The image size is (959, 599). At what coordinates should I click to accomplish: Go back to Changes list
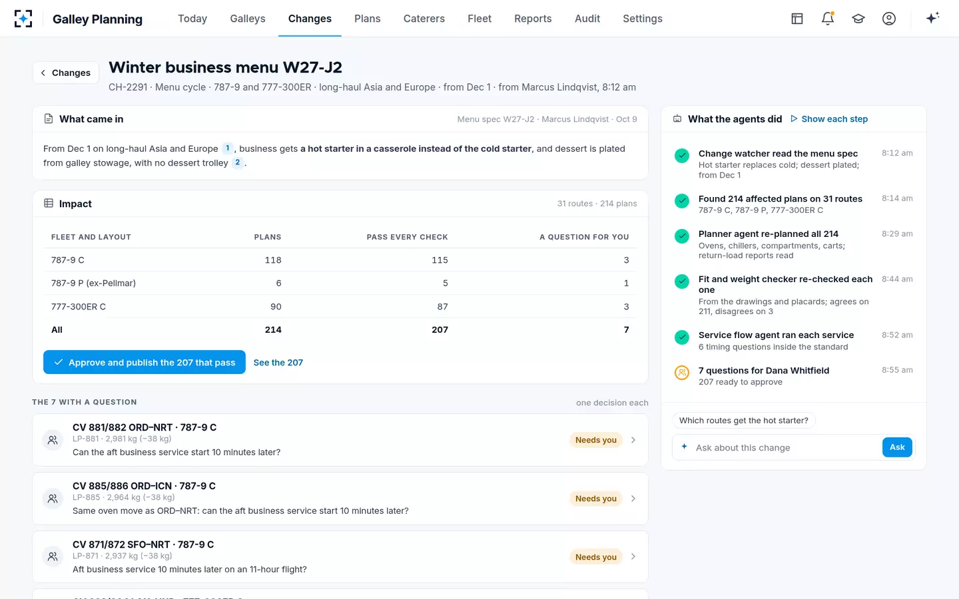coord(66,73)
